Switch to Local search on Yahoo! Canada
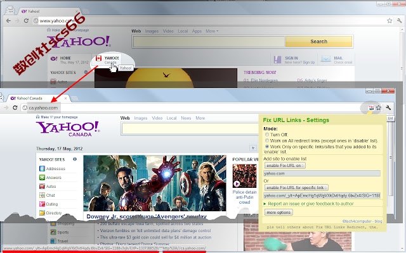Image resolution: width=406 pixels, height=253 pixels. [171, 118]
